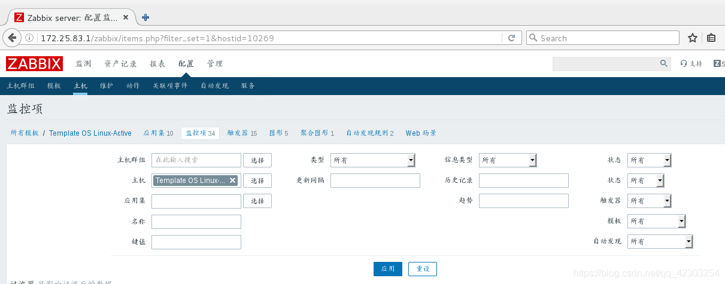The width and height of the screenshot is (725, 284).
Task: Open the 管理 menu
Action: [x=215, y=63]
